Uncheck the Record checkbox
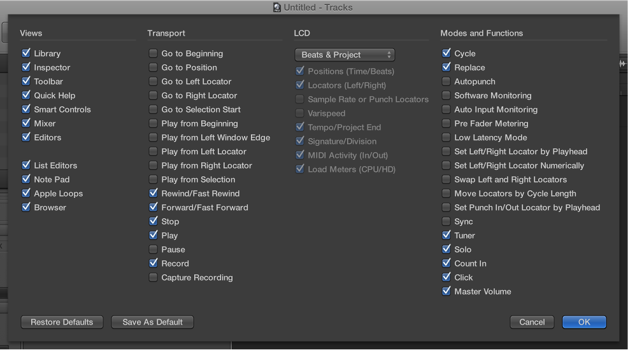The image size is (628, 350). [153, 263]
